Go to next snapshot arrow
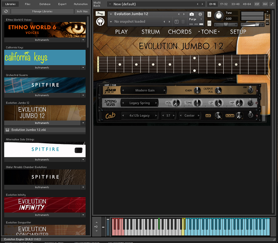Image resolution: width=278 pixels, height=243 pixels. (x=169, y=22)
